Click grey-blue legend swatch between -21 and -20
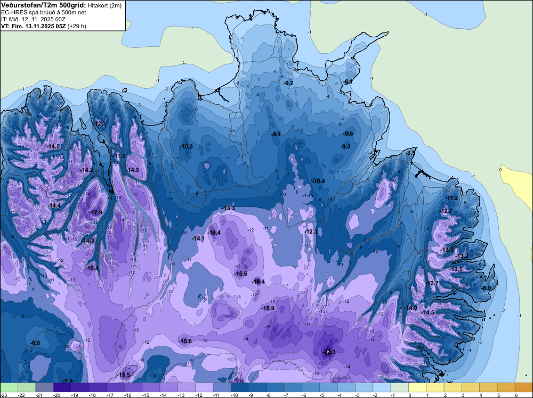The image size is (533, 398). pos(45,387)
